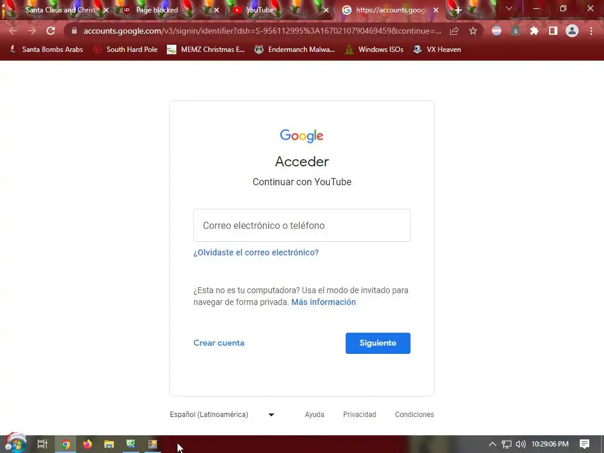604x453 pixels.
Task: Open the MEMZ Christmas bookmark
Action: pyautogui.click(x=206, y=50)
